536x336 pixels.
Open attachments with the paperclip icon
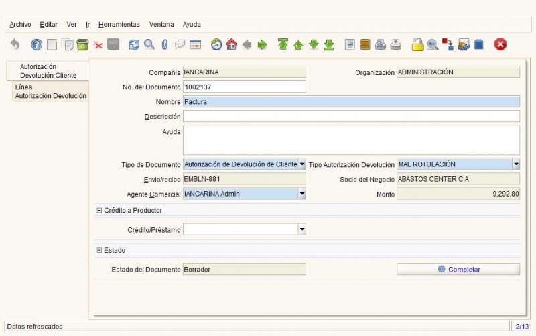coord(164,44)
